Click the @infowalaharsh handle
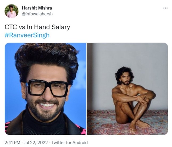This screenshot has height=147, width=172. point(37,14)
